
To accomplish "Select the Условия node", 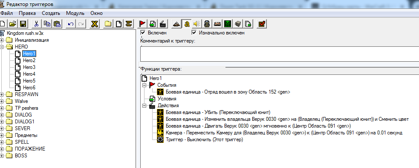I will pos(167,99).
